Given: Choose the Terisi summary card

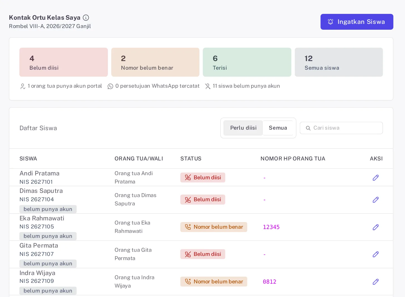Looking at the screenshot, I should click(247, 62).
